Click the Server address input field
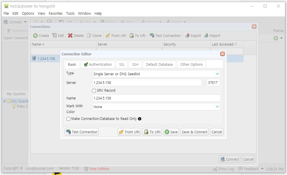 tap(147, 82)
